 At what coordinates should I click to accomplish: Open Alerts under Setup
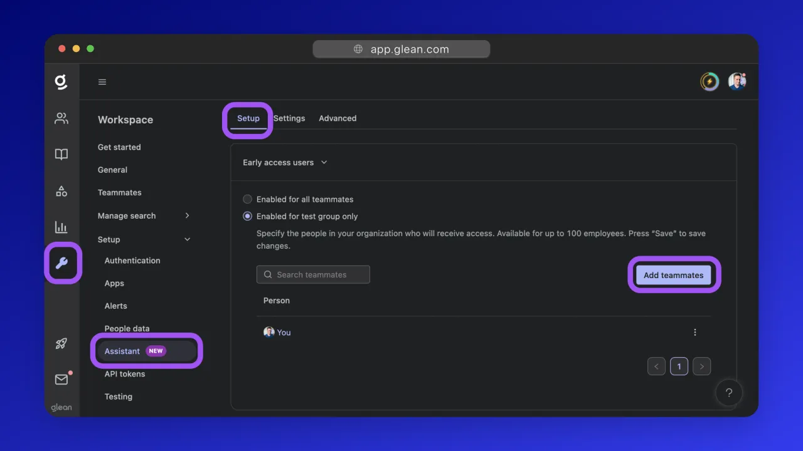tap(116, 306)
